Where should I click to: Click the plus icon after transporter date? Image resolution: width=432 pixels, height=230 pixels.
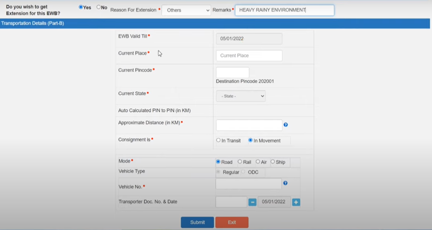296,202
